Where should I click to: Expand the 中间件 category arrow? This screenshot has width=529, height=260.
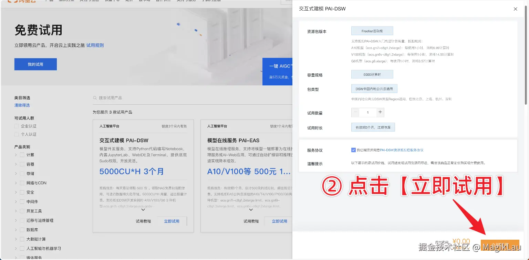[x=16, y=201]
